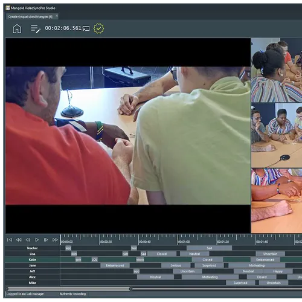Screen dimensions: 302x302
Task: Click the screen cast icon beside the timecode
Action: 86,28
